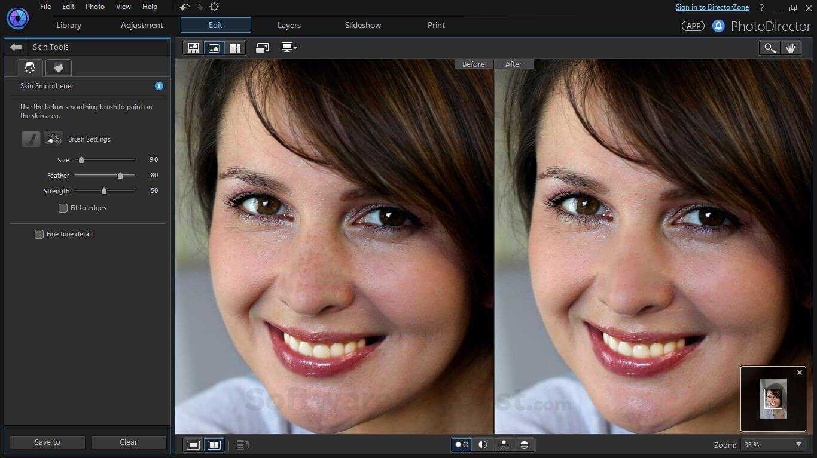
Task: Click the navigator thumbnail preview
Action: 773,398
